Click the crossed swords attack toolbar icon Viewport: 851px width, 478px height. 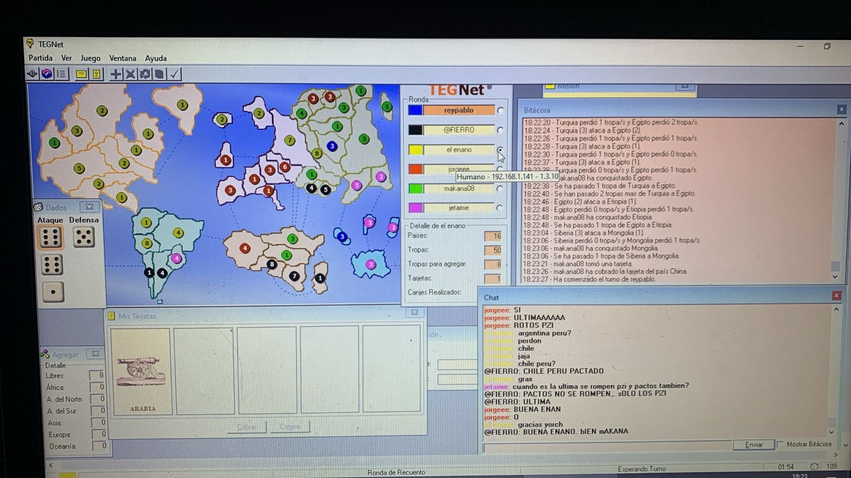tap(130, 74)
